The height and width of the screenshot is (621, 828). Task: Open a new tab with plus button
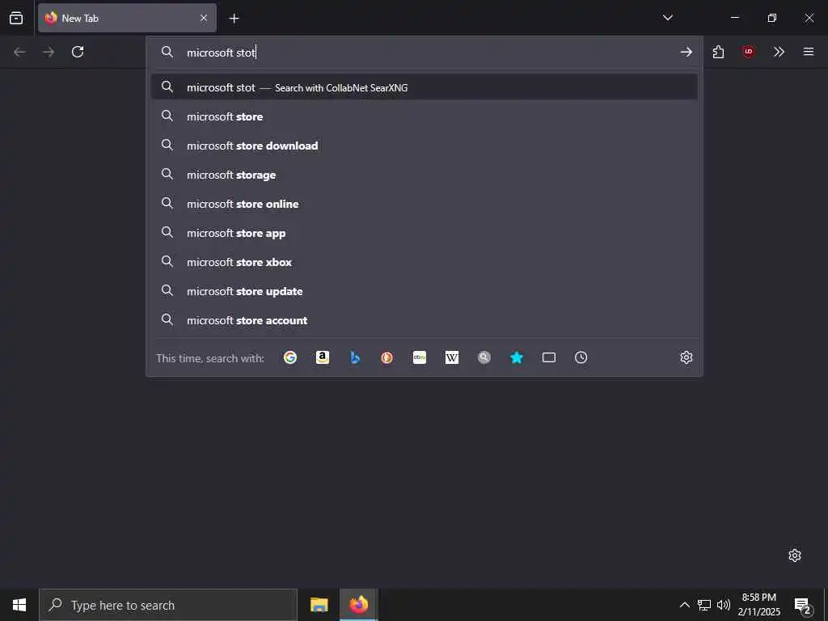click(x=234, y=19)
